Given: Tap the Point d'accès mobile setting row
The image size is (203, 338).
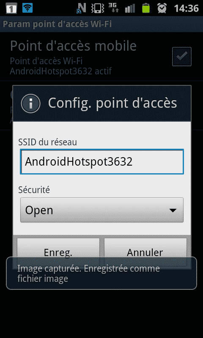Looking at the screenshot, I should 101,57.
